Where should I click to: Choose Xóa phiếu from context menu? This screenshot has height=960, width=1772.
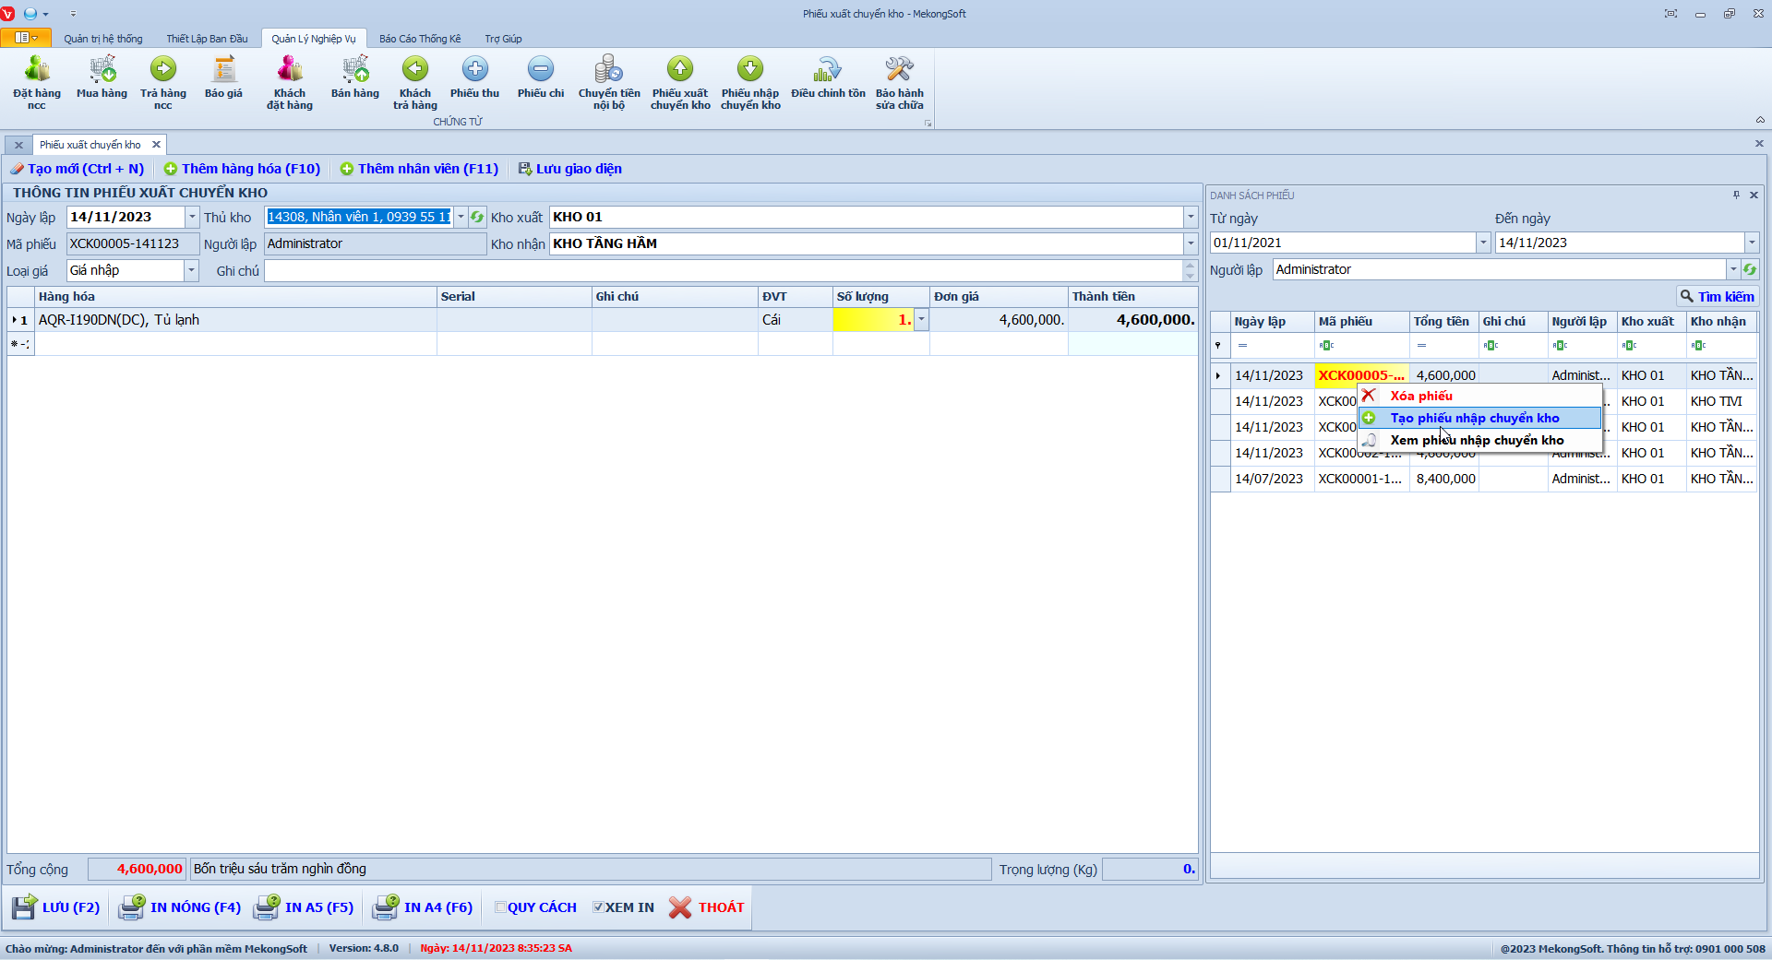[1420, 397]
